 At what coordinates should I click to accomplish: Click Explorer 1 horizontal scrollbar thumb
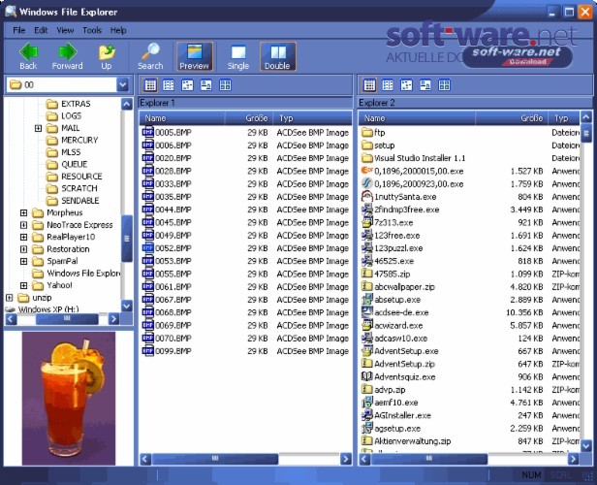tap(215, 459)
